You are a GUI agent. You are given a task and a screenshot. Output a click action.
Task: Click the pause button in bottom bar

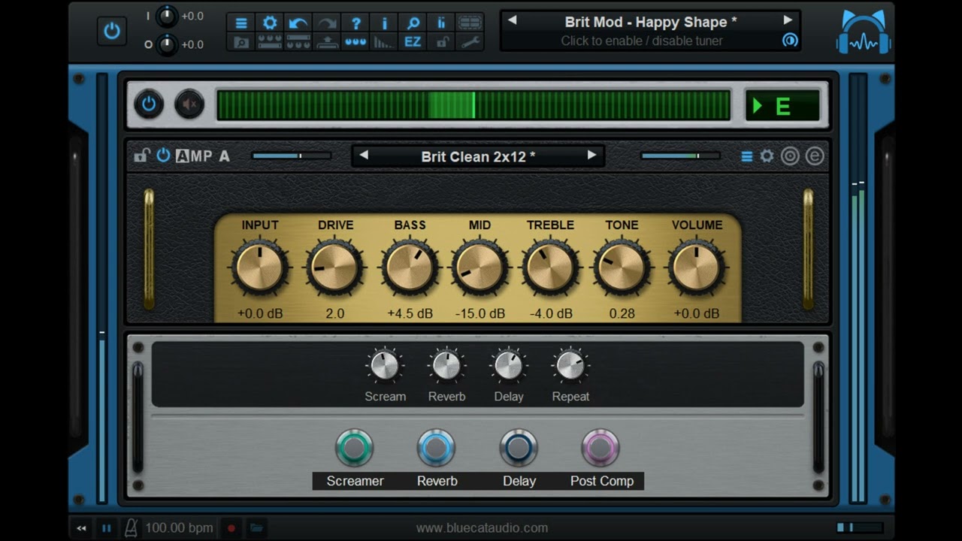pos(107,528)
